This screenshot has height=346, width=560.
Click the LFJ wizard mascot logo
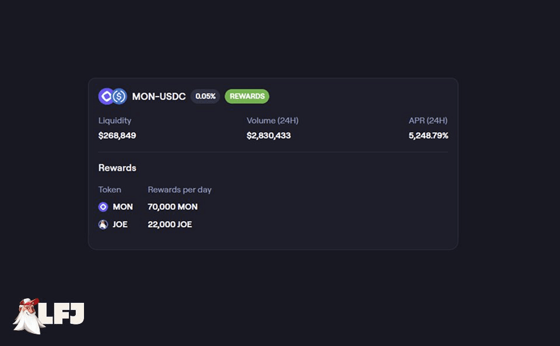28,316
